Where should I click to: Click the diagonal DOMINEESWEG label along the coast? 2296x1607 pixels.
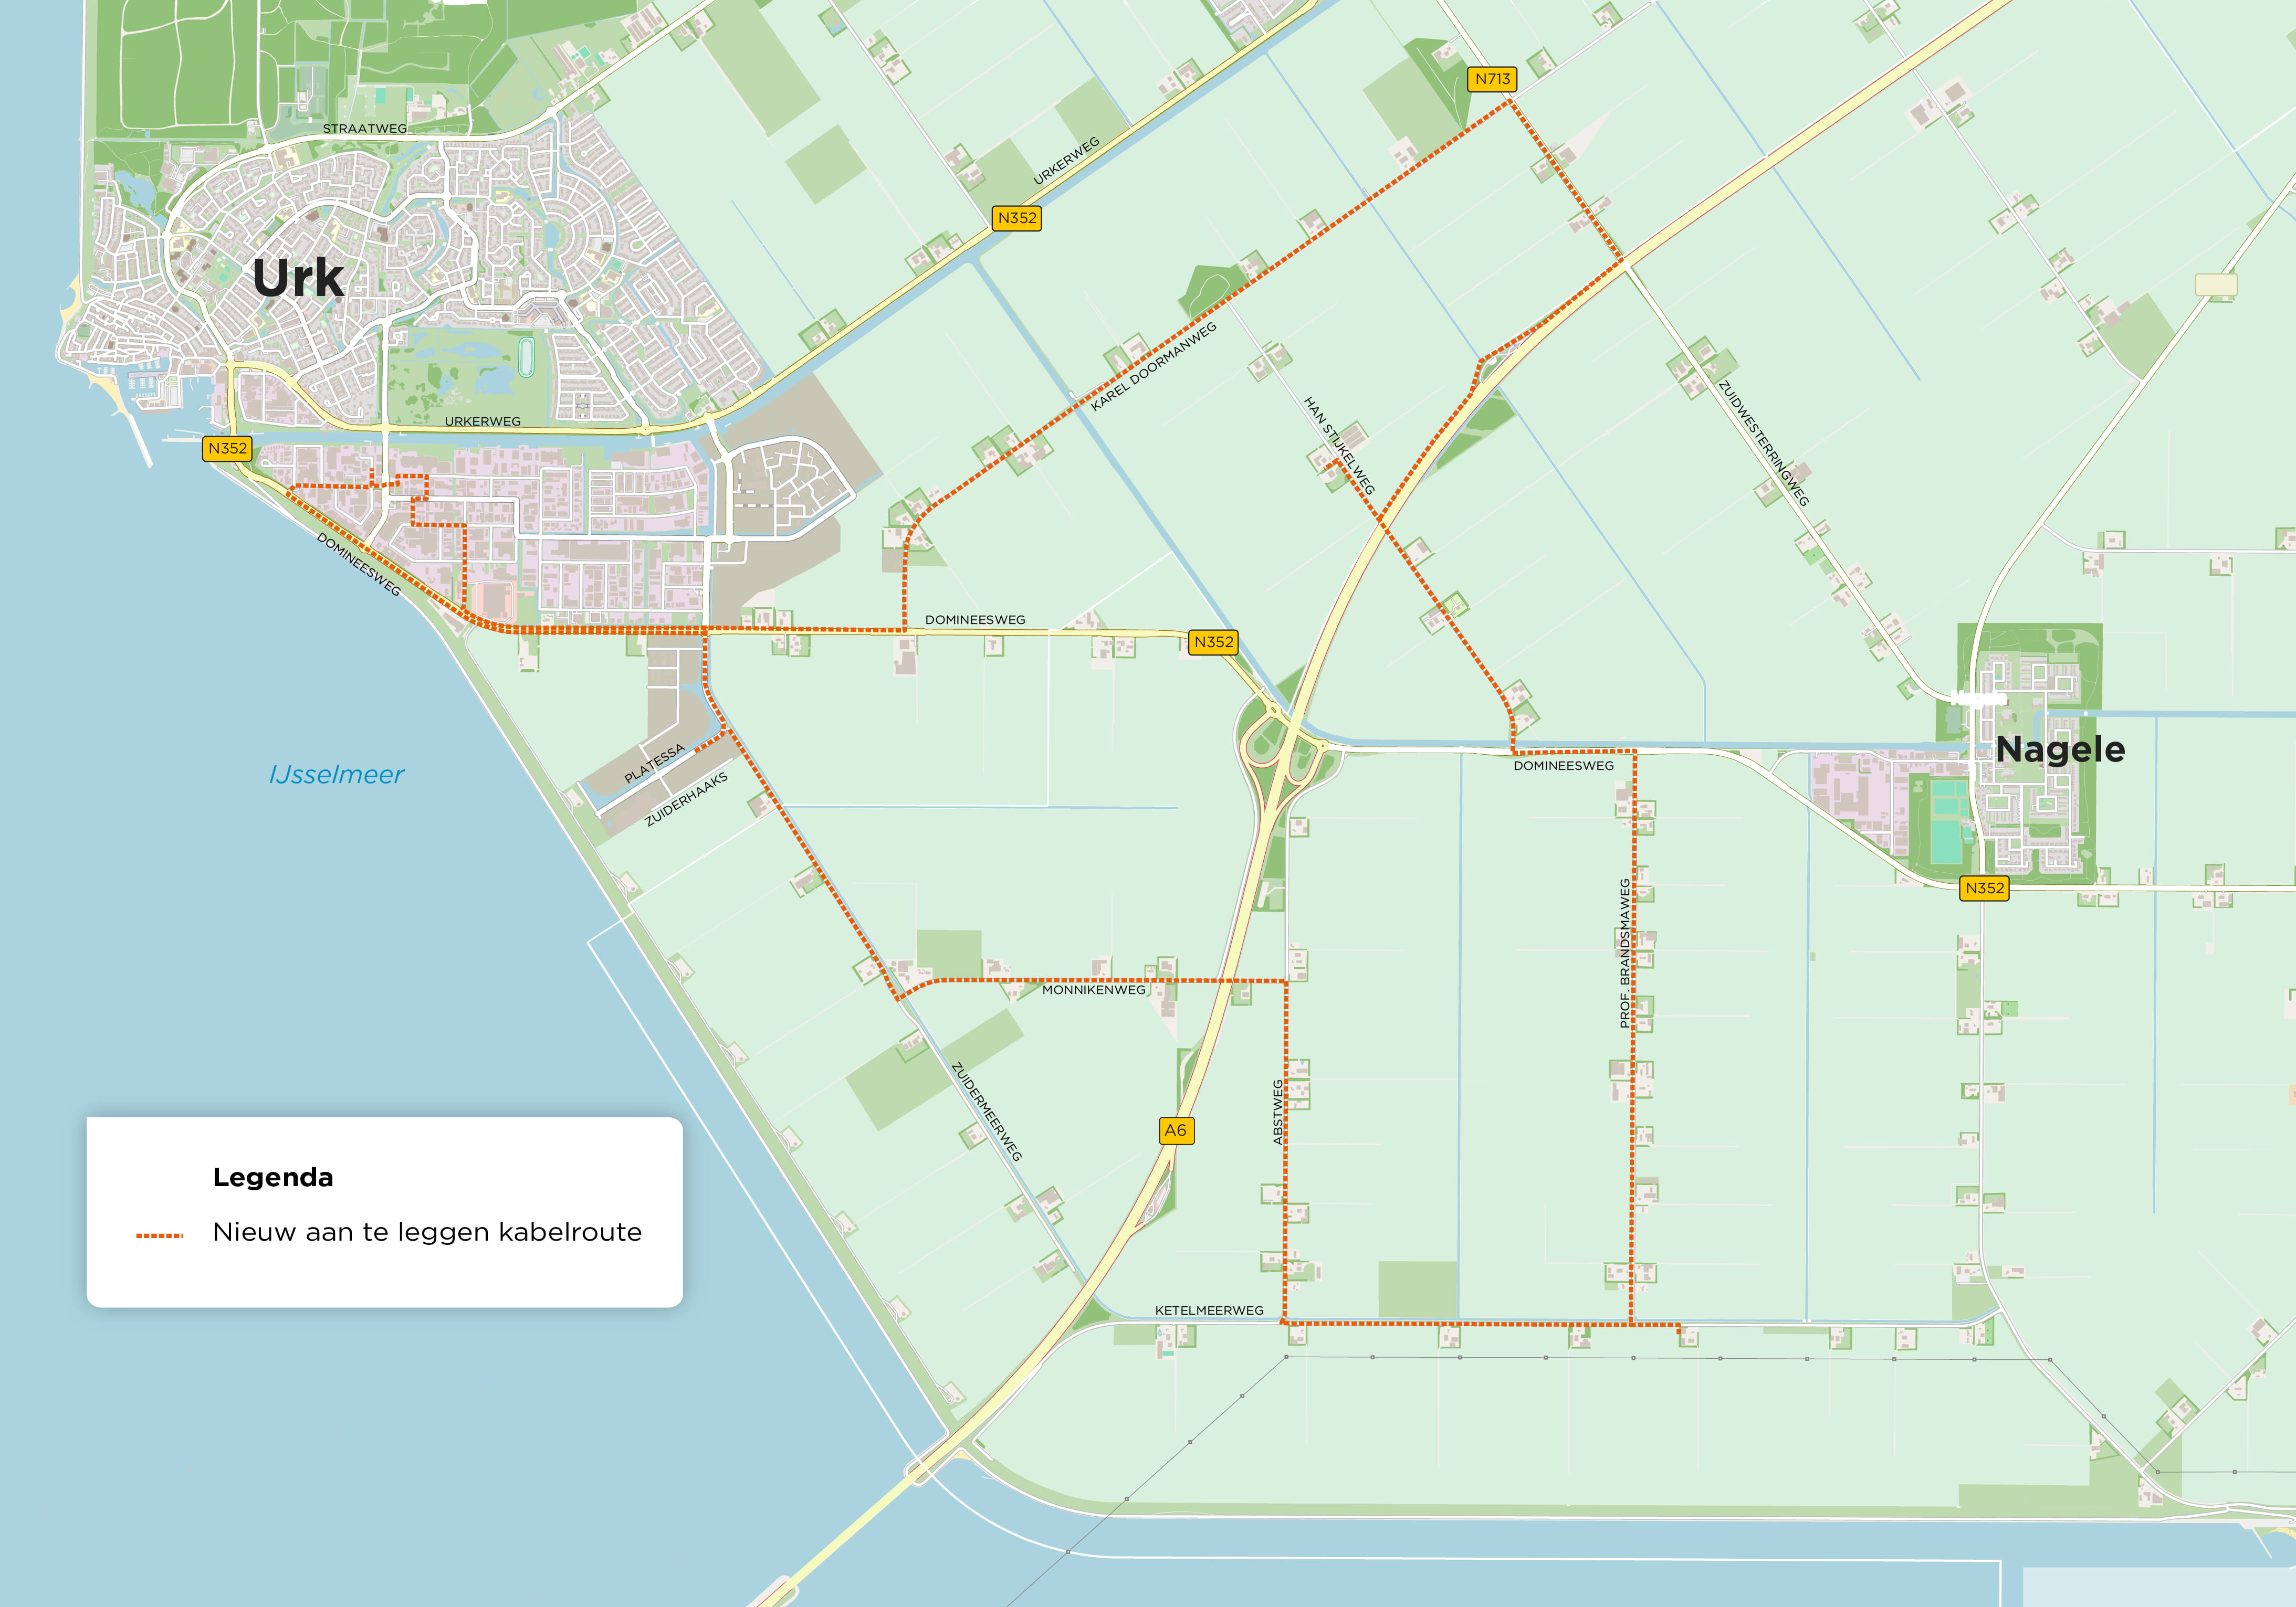click(359, 565)
